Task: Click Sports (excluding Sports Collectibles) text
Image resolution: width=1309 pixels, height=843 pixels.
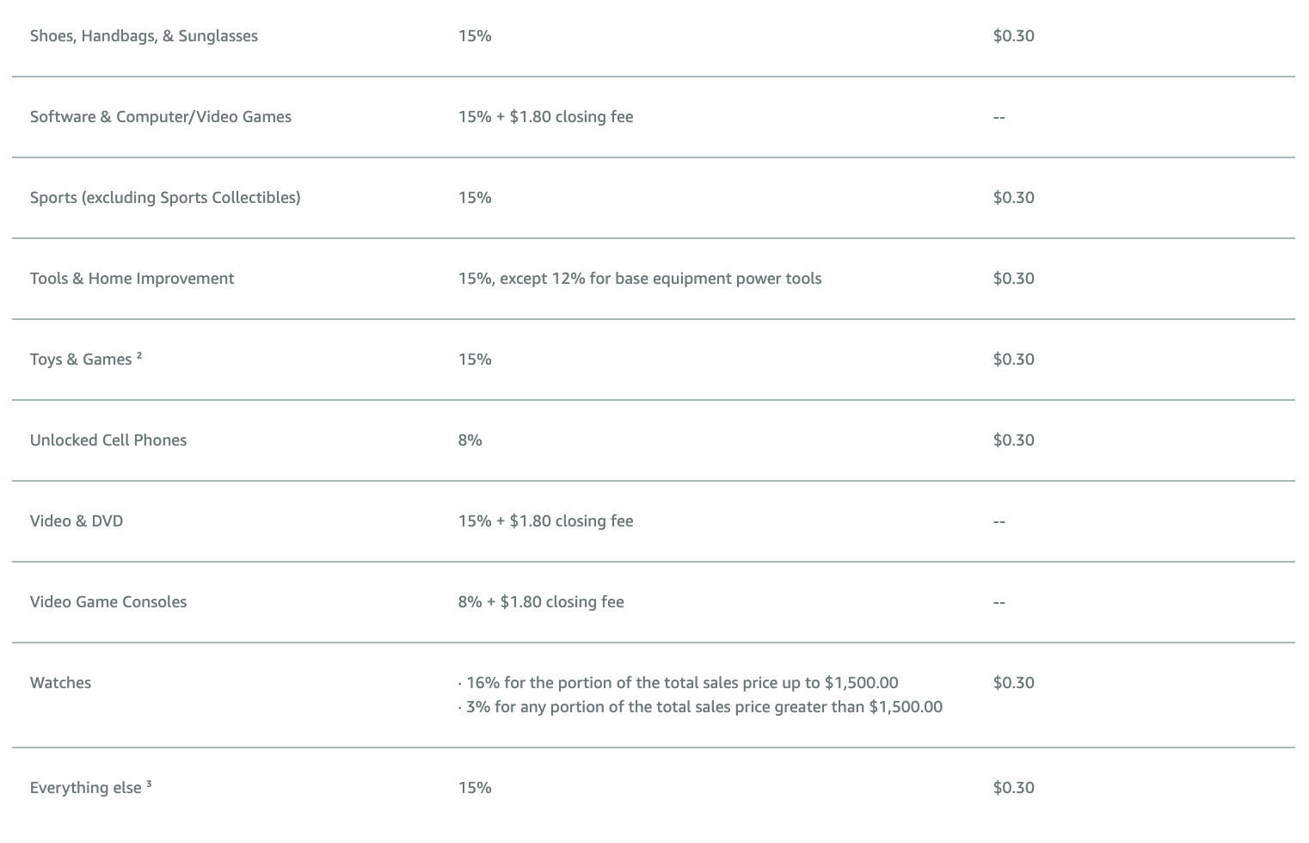Action: coord(165,198)
